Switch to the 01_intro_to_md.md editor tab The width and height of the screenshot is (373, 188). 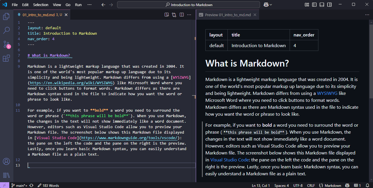point(39,15)
